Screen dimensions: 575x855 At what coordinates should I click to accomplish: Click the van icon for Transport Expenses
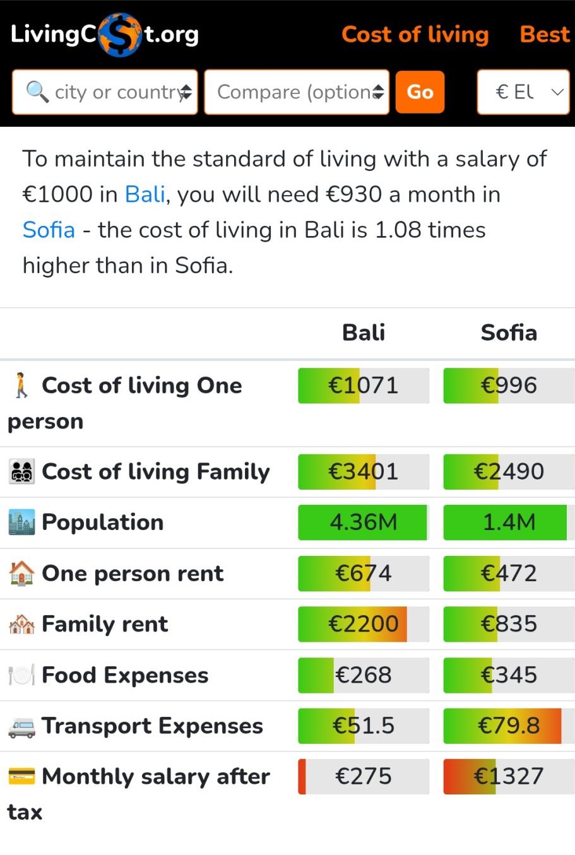(x=21, y=726)
